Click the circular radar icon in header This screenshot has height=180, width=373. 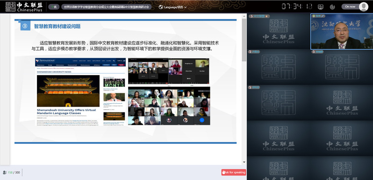coord(332,7)
